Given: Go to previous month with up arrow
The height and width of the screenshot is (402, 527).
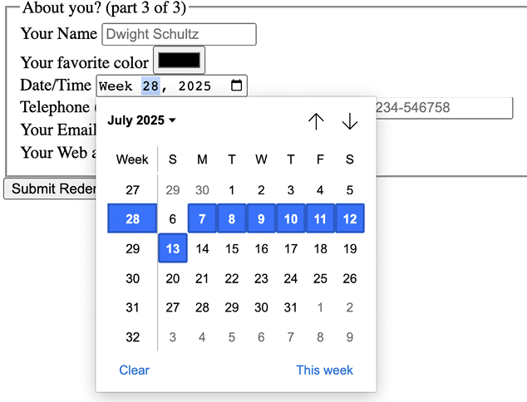Looking at the screenshot, I should tap(316, 121).
